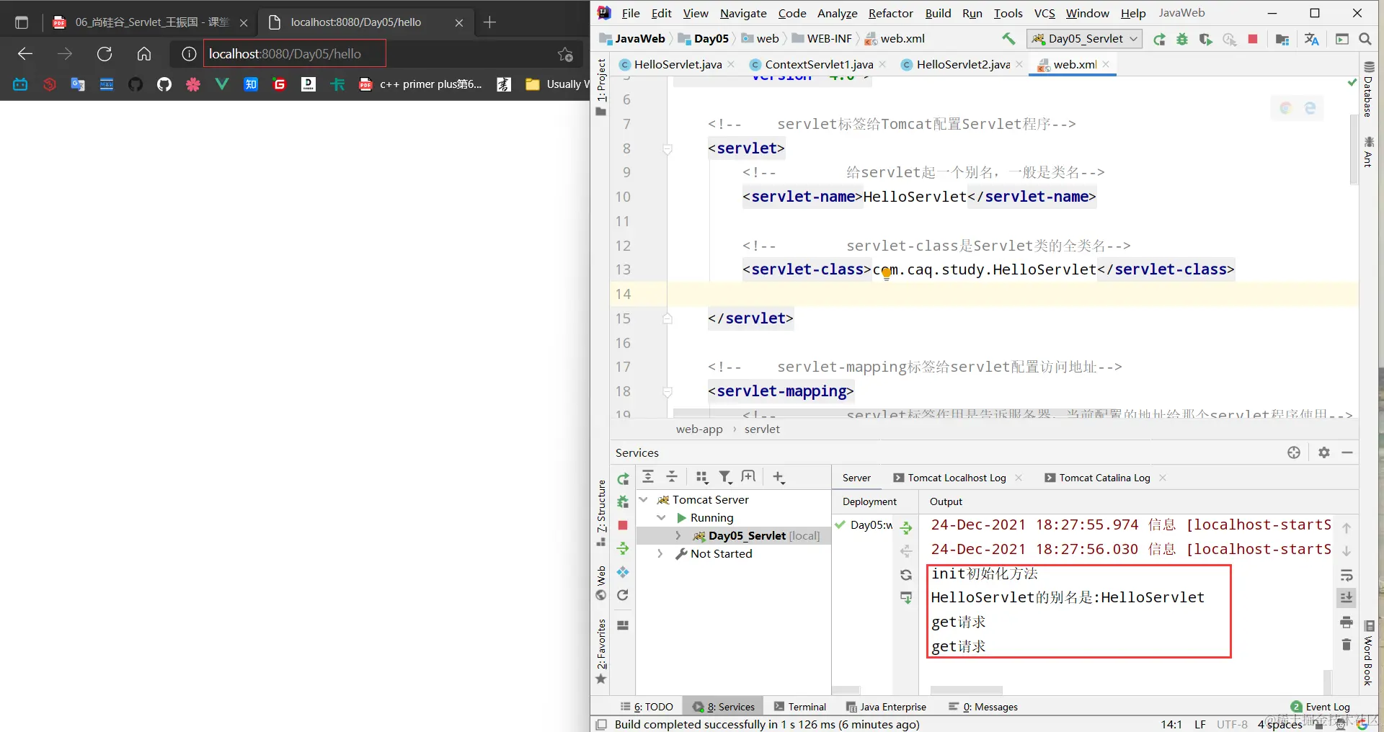This screenshot has height=732, width=1384.
Task: Open the Refactor menu
Action: (890, 13)
